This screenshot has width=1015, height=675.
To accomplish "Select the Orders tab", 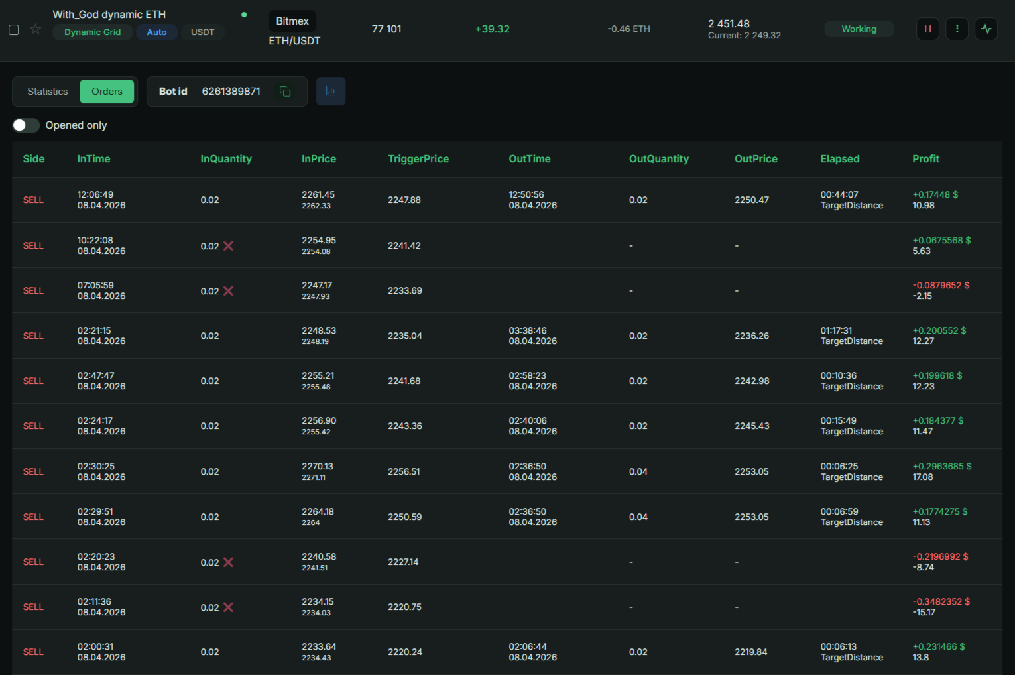I will [107, 91].
